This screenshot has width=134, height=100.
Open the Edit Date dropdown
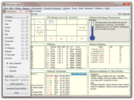[x=17, y=76]
